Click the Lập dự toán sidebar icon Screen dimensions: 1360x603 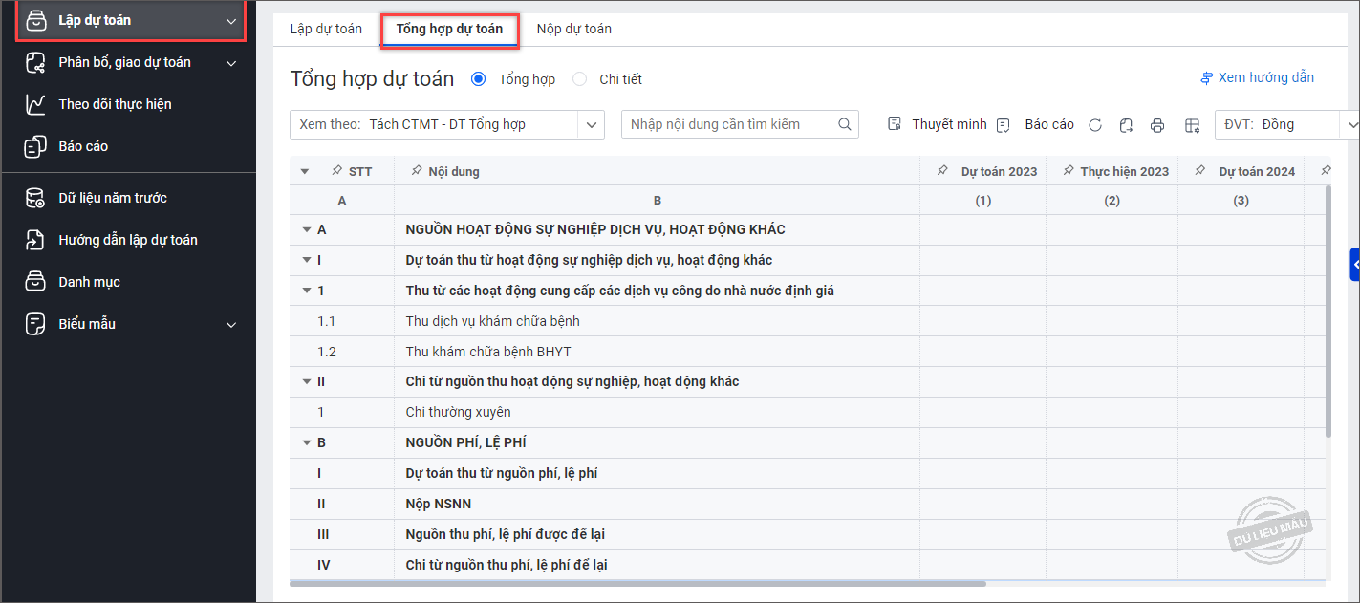[x=35, y=20]
